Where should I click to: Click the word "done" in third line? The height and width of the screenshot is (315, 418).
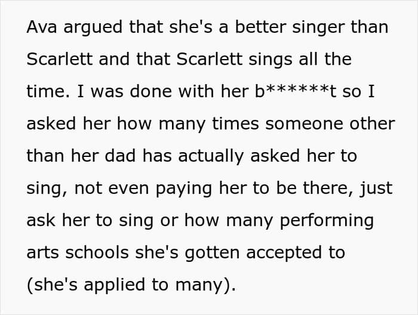tap(150, 91)
